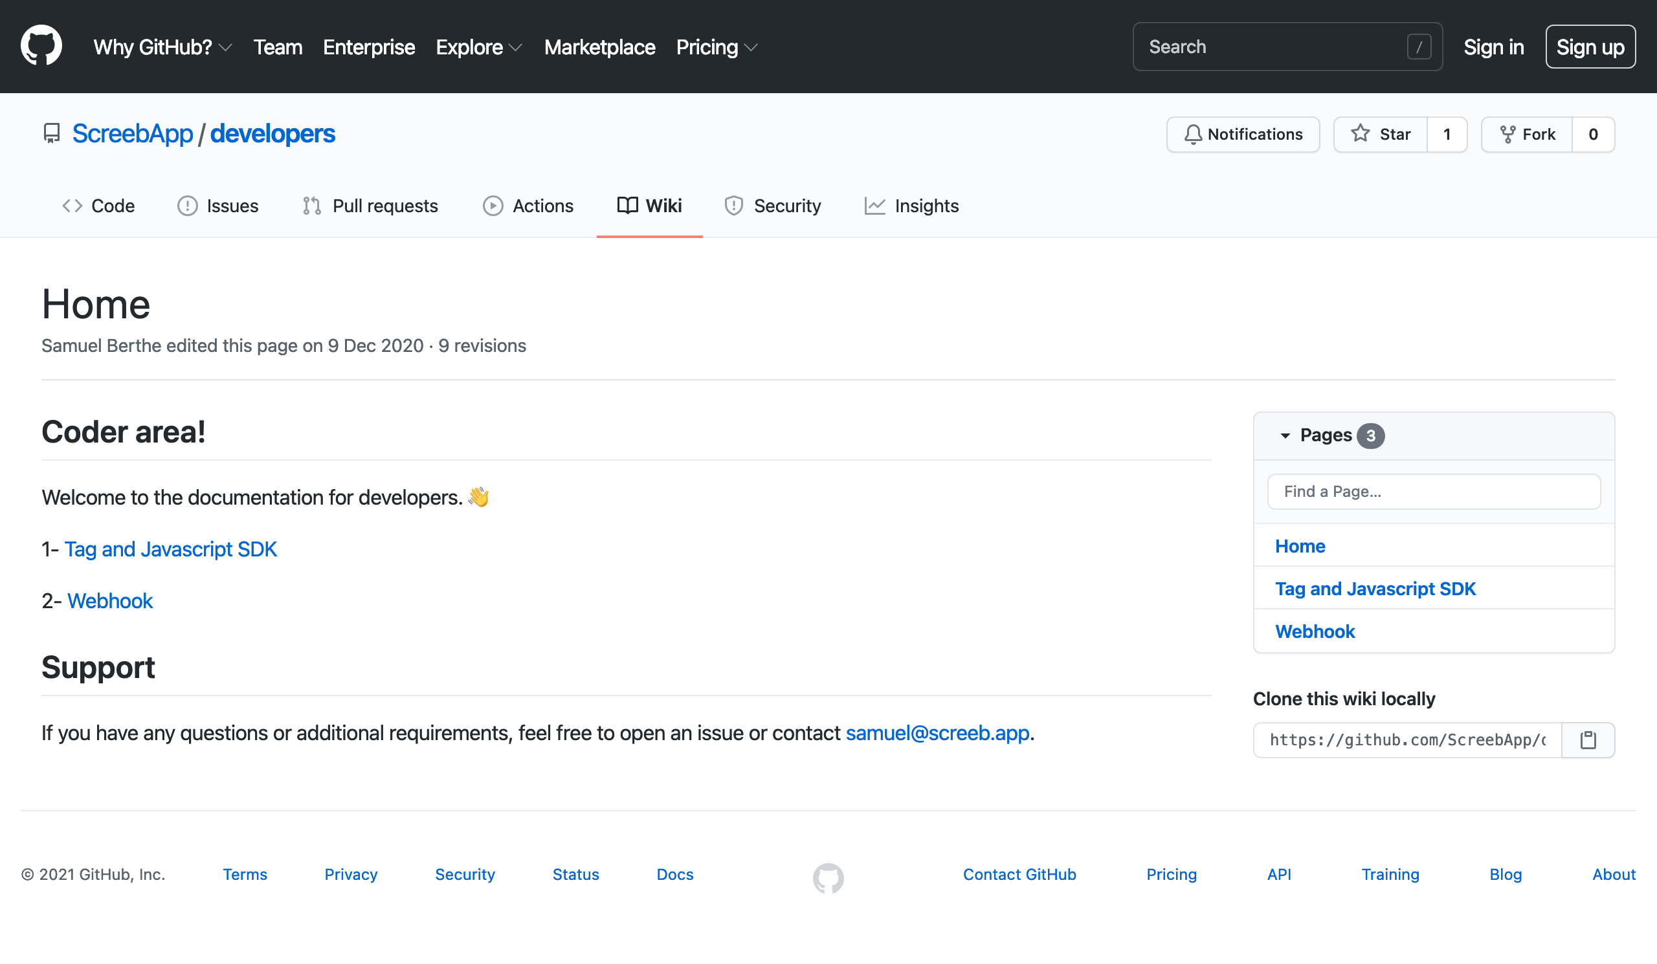This screenshot has width=1657, height=964.
Task: Click the fork count 0
Action: point(1592,134)
